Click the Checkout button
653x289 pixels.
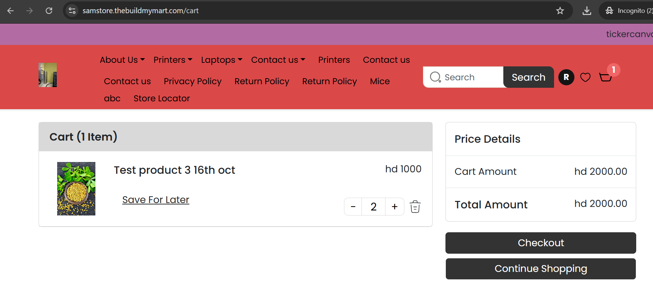540,243
